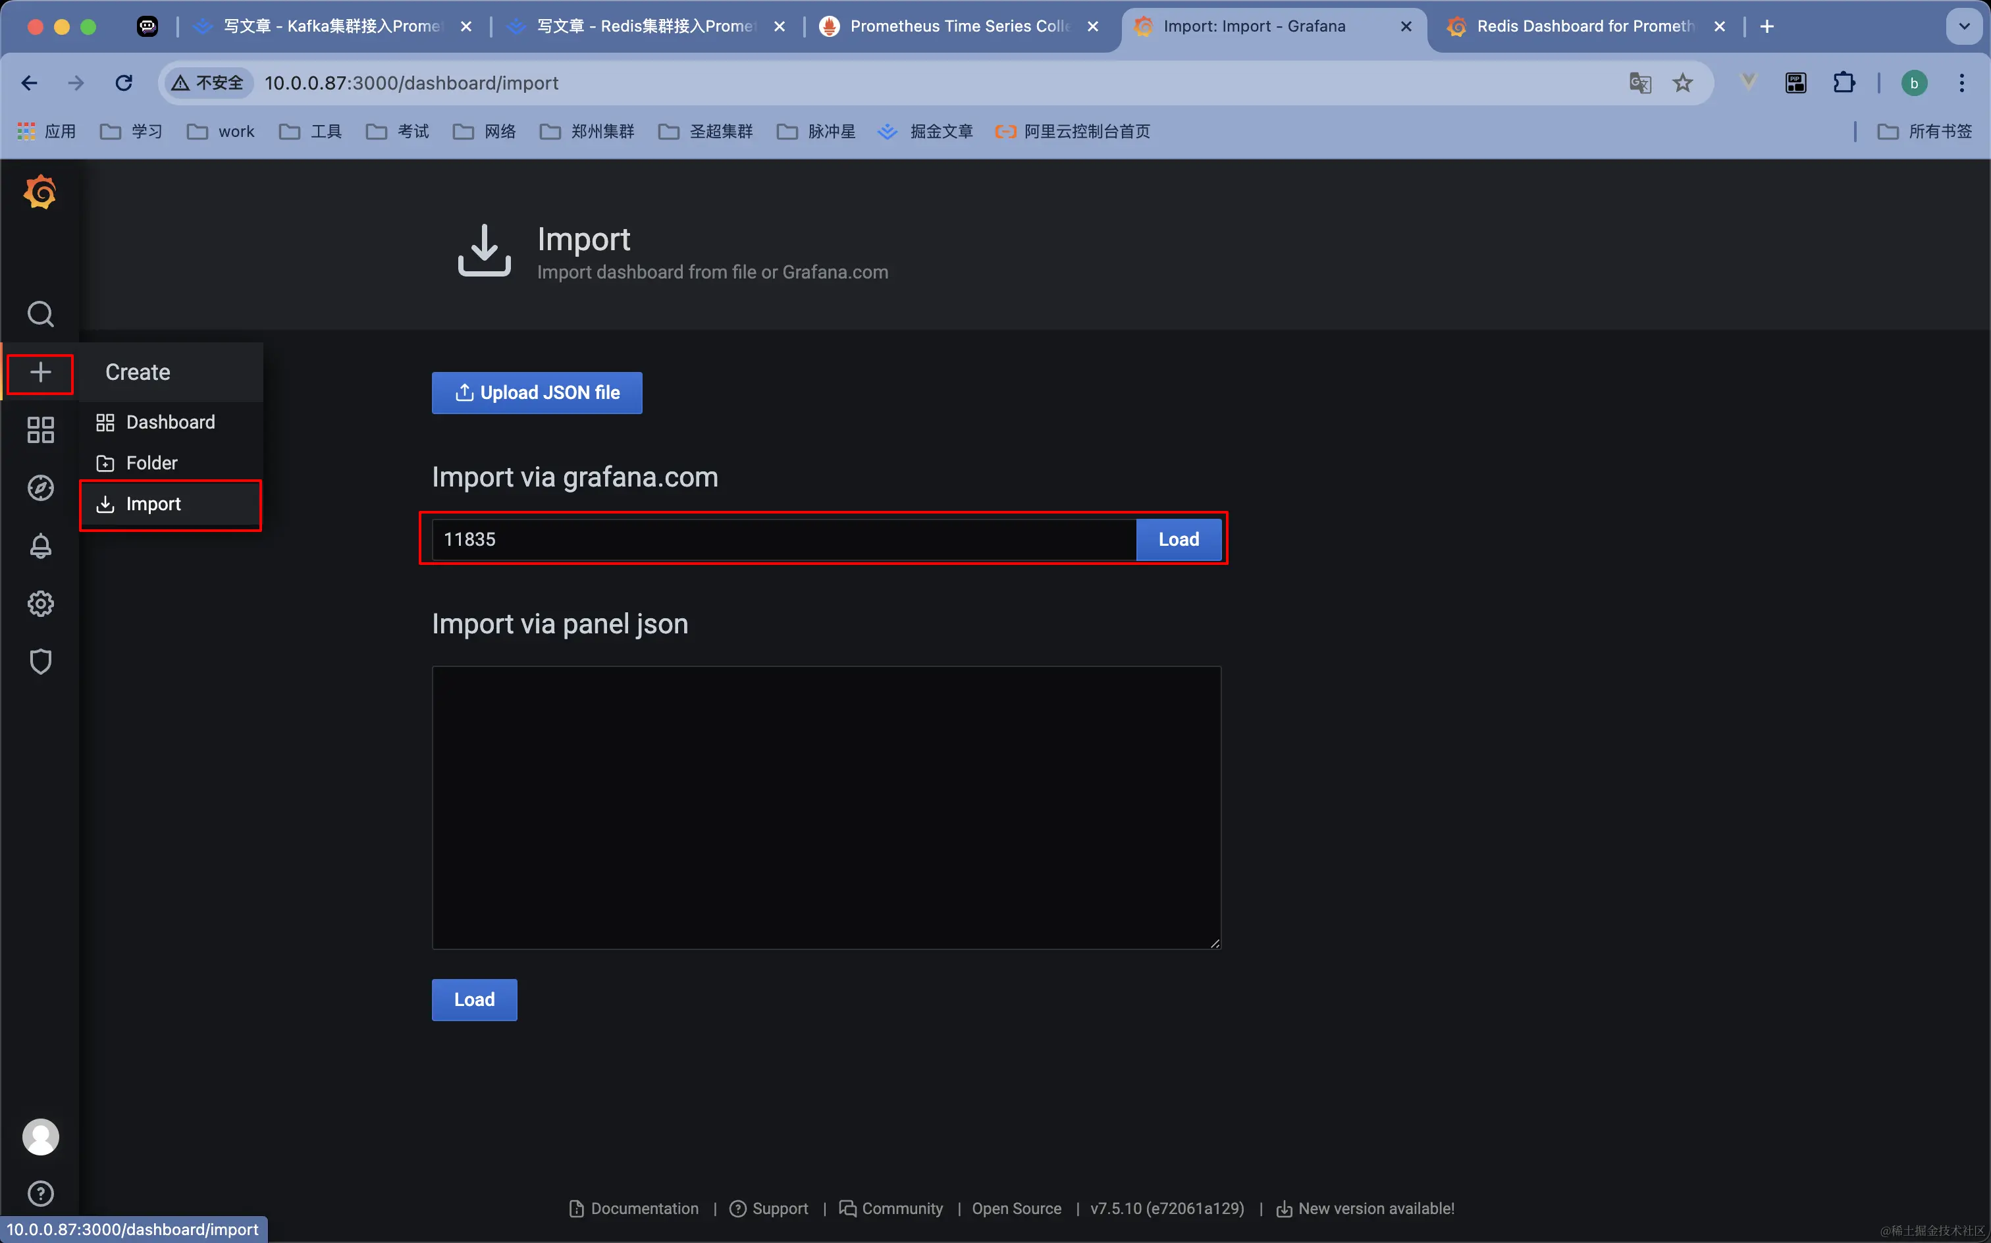Click the Upload JSON file button

point(537,393)
